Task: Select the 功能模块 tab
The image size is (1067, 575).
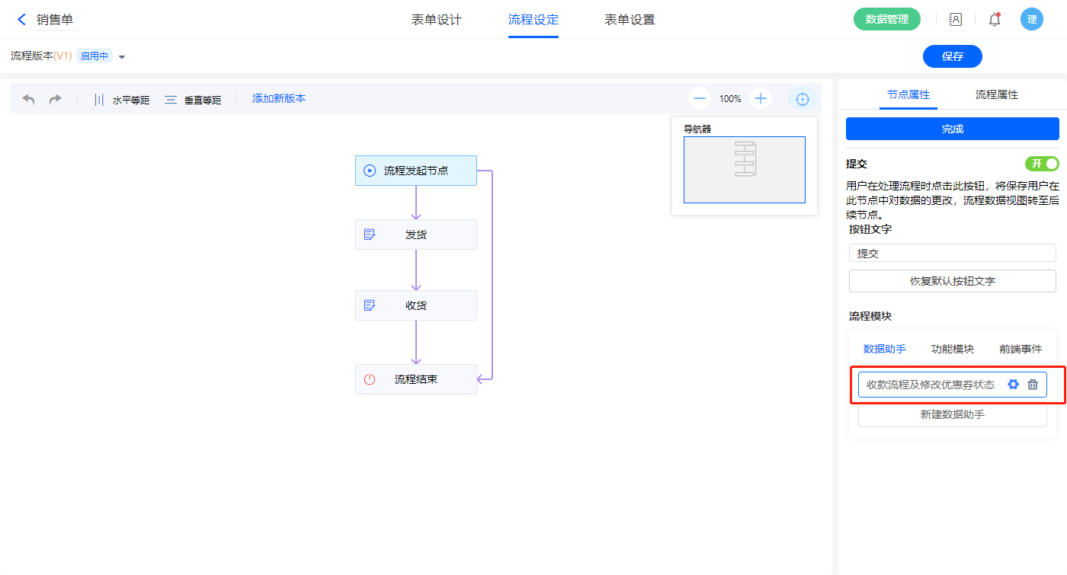Action: pos(952,349)
